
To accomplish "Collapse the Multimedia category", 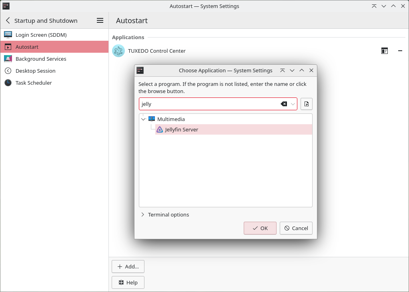I will (x=143, y=119).
